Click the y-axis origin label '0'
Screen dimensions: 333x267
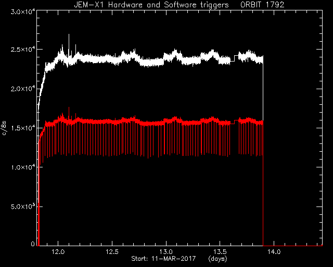coord(33,244)
